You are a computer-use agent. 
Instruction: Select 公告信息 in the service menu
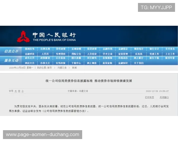[61, 58]
